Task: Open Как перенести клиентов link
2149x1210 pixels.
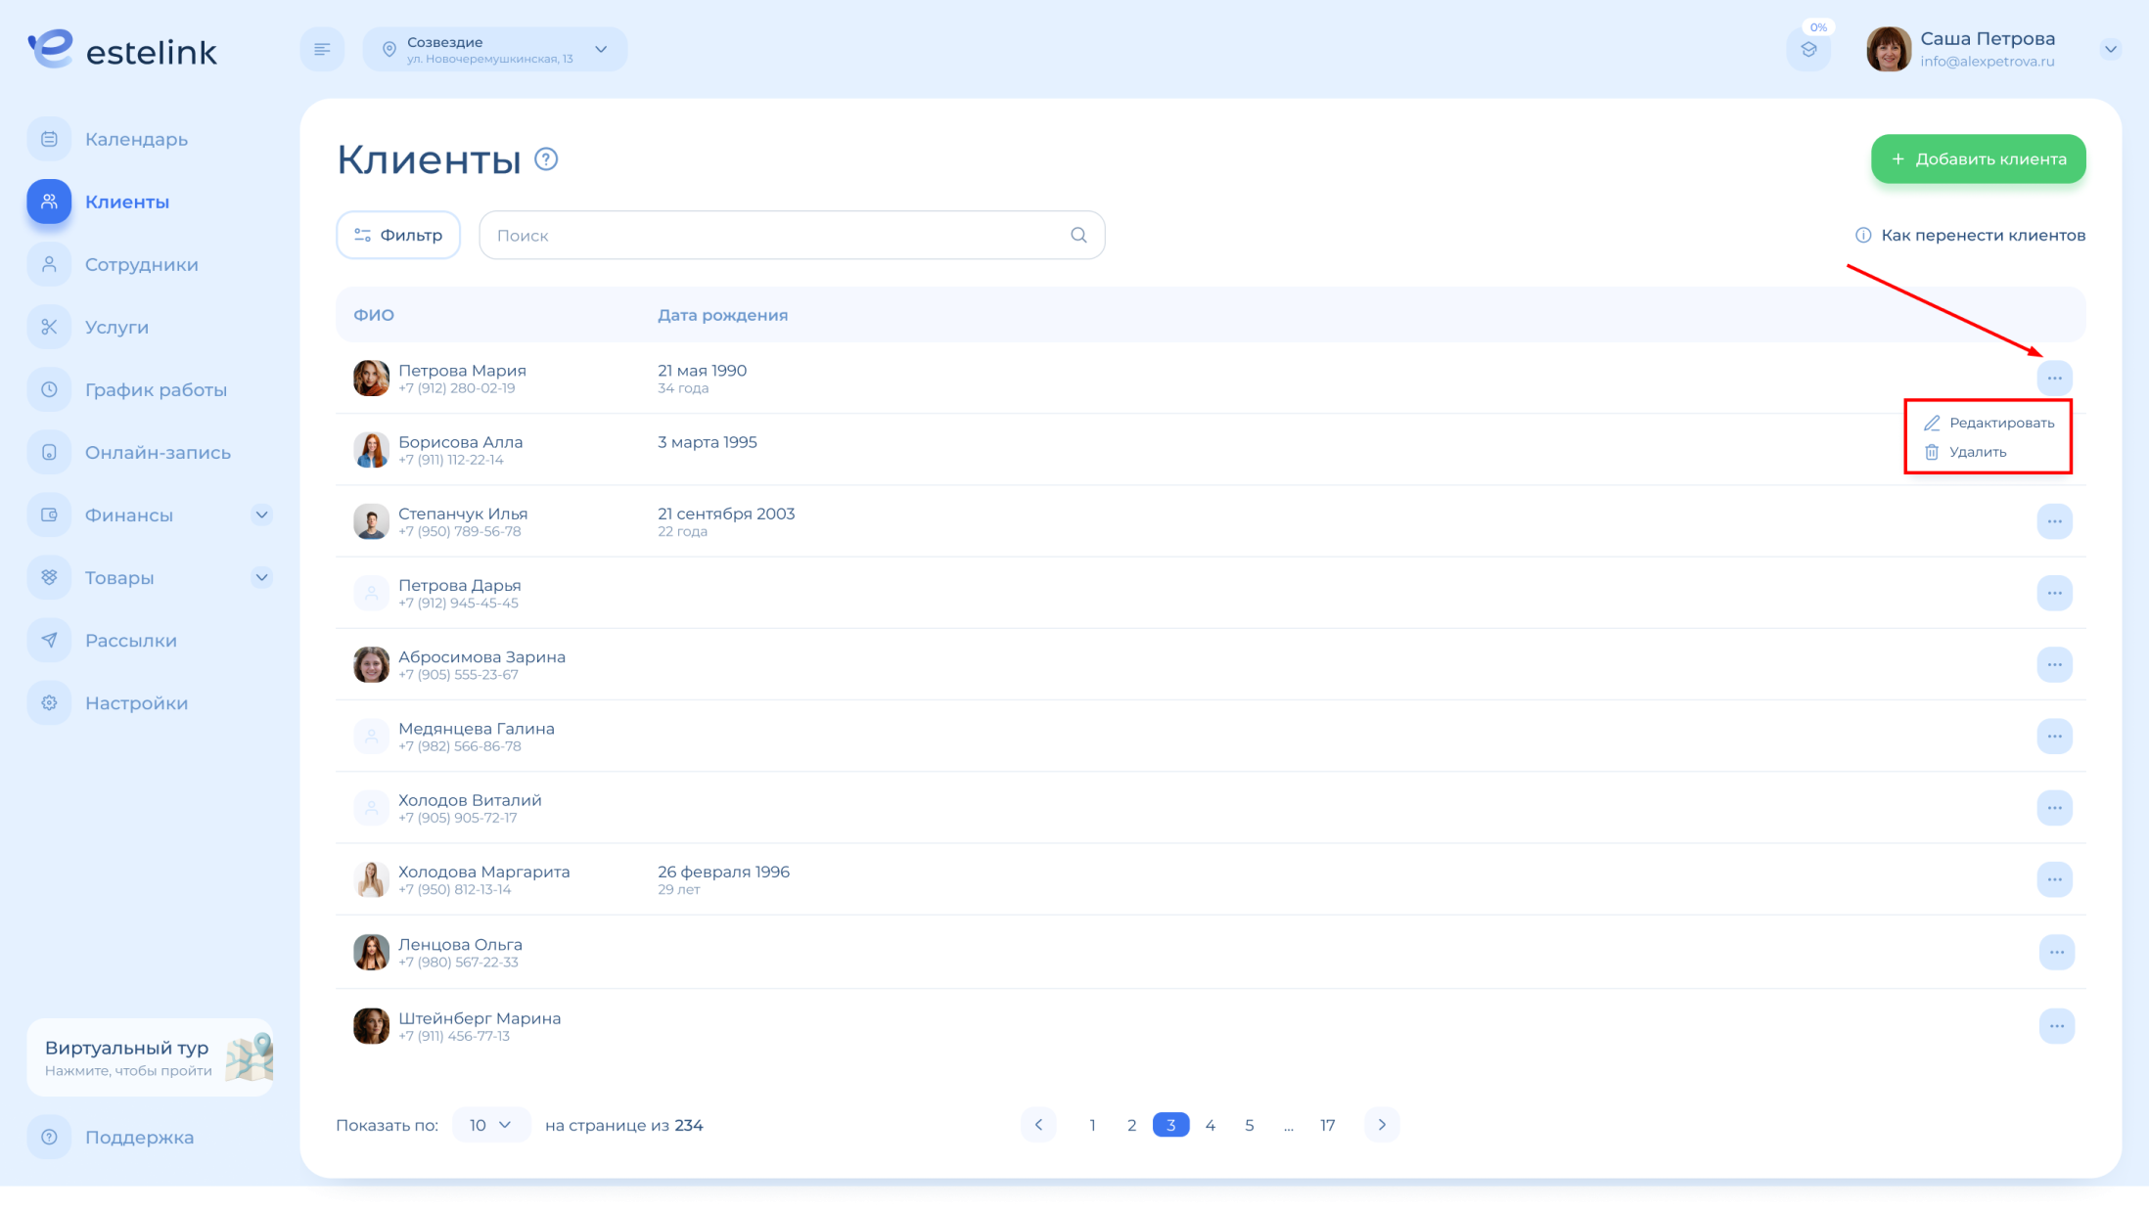Action: point(1970,235)
